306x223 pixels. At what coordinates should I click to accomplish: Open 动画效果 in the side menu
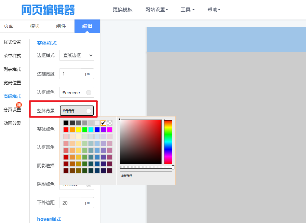click(x=12, y=123)
